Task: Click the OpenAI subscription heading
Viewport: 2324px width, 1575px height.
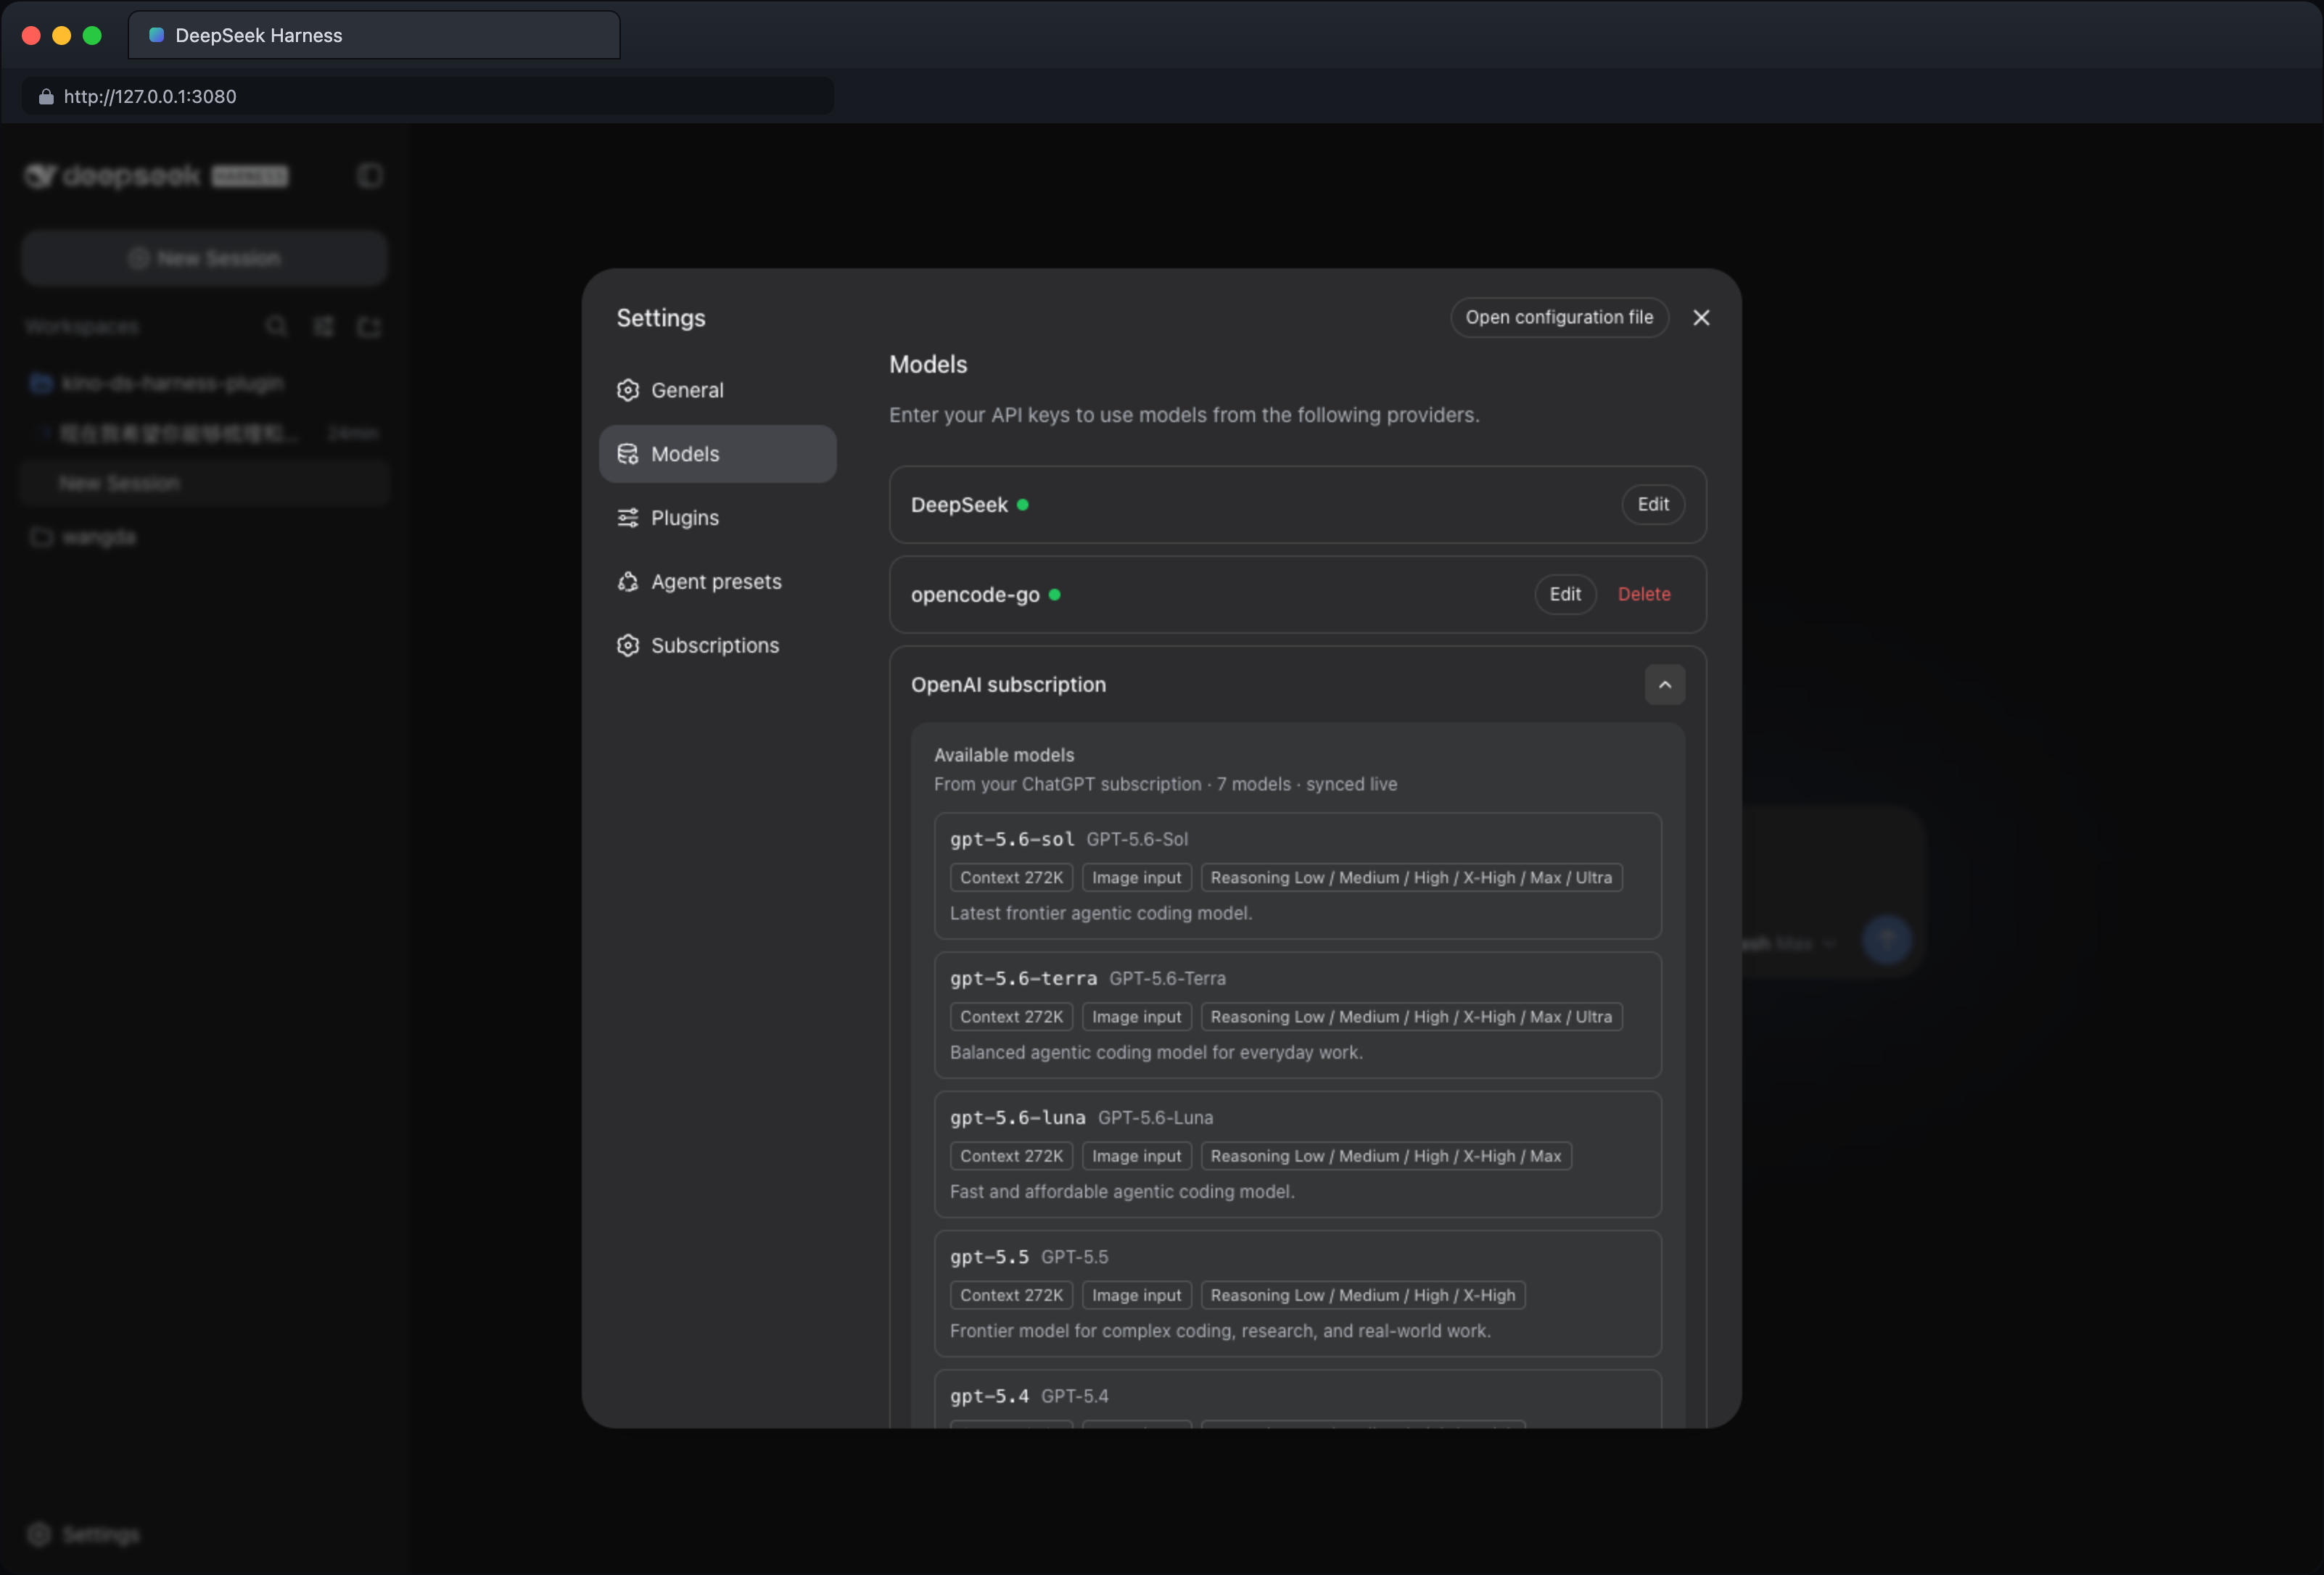Action: click(1008, 685)
